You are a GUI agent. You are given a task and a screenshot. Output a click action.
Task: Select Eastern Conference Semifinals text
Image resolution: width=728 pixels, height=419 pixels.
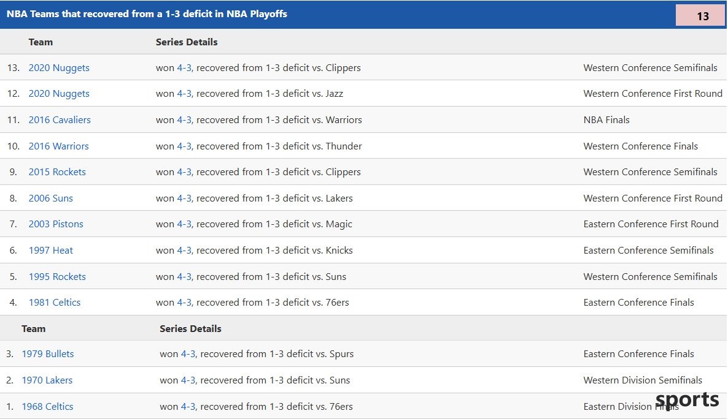649,251
